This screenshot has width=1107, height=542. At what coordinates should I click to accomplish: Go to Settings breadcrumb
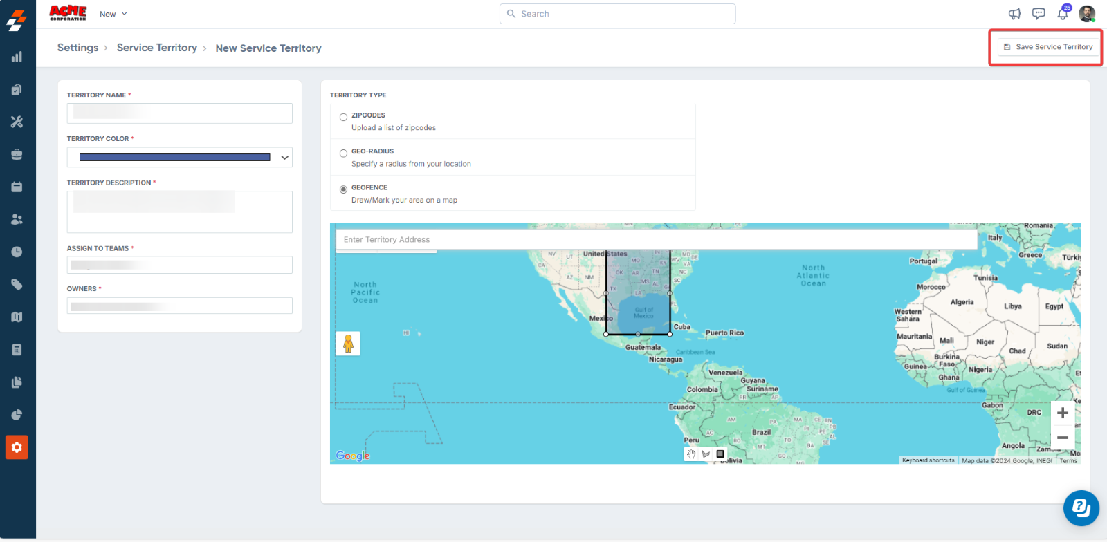77,48
